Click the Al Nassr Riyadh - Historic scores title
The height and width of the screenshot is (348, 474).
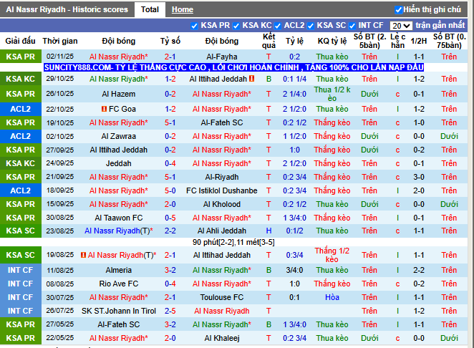[67, 10]
